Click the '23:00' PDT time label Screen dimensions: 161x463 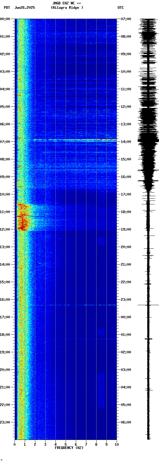5,422
